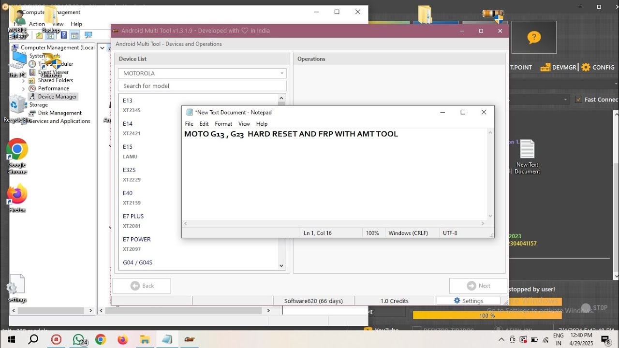Click the Software620 (66 days) license entry
Screen dimensions: 619x348
[x=313, y=301]
